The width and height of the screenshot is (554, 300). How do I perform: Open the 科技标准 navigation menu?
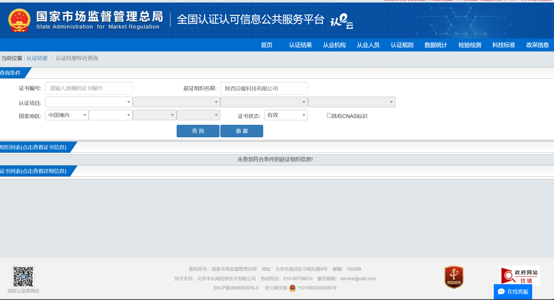pyautogui.click(x=504, y=45)
